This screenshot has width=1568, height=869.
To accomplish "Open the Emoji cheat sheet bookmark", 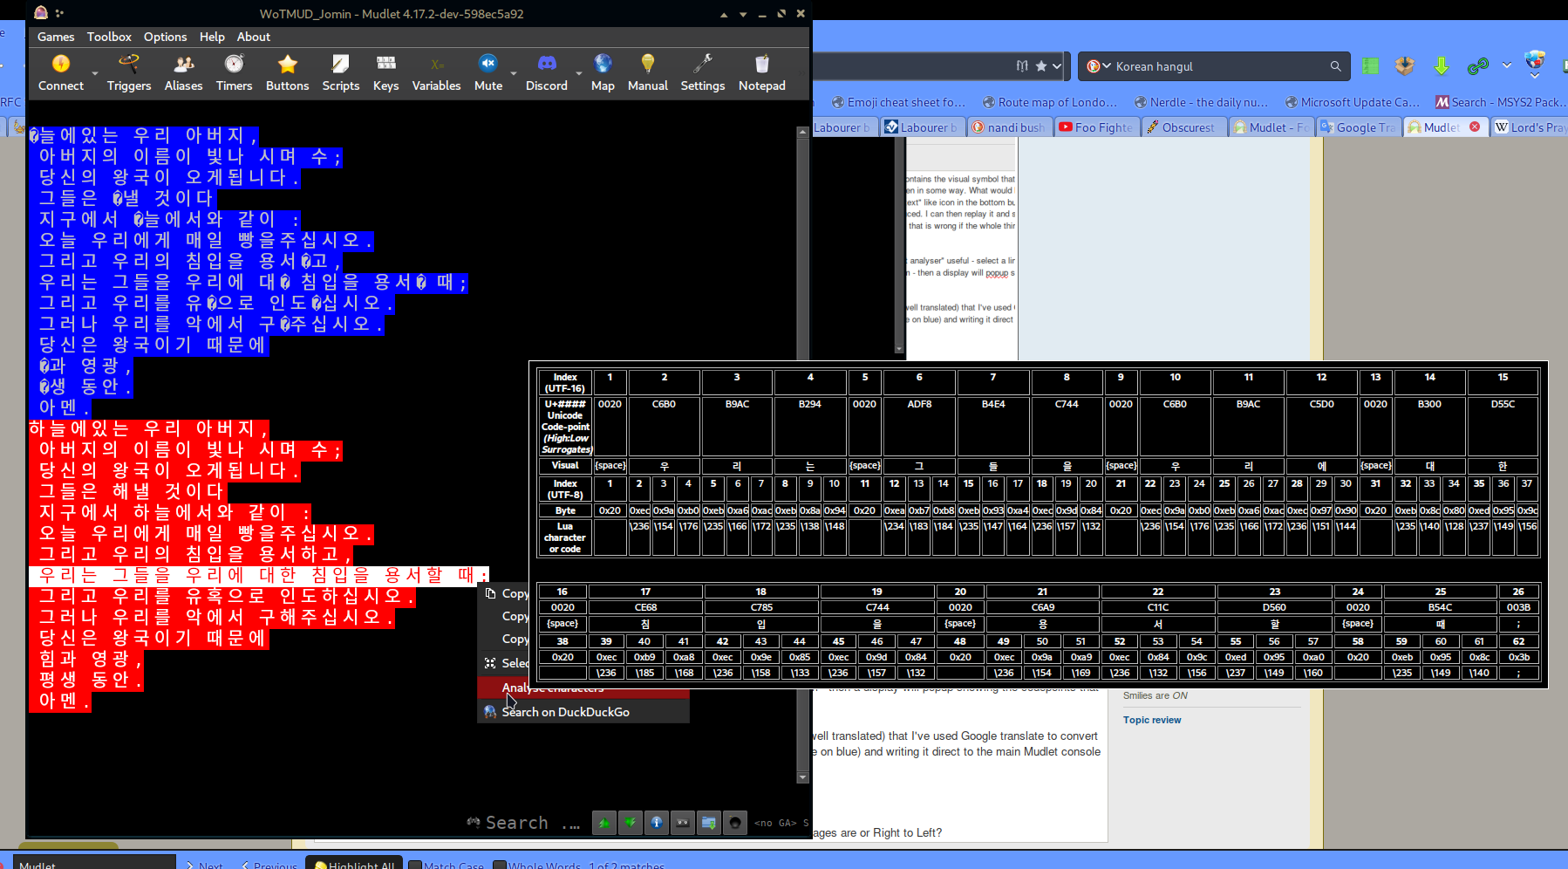I will (x=898, y=102).
